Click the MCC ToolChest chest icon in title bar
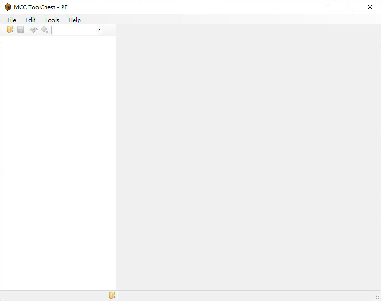Screen dimensions: 381x301 8,7
